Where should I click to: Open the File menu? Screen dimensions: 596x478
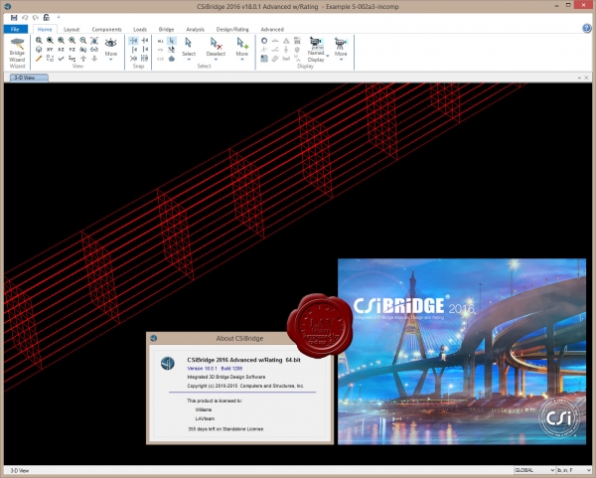[15, 29]
